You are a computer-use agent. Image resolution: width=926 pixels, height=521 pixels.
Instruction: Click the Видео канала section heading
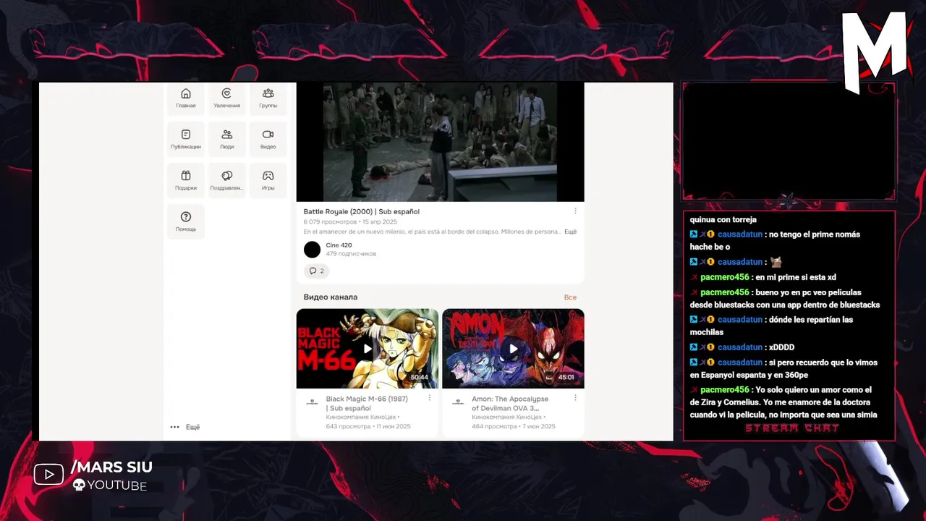pos(330,297)
